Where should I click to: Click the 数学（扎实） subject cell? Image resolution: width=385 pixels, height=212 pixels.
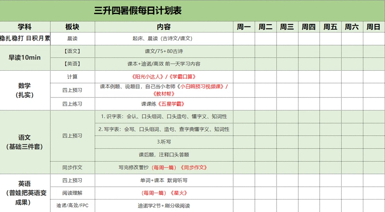(x=25, y=90)
